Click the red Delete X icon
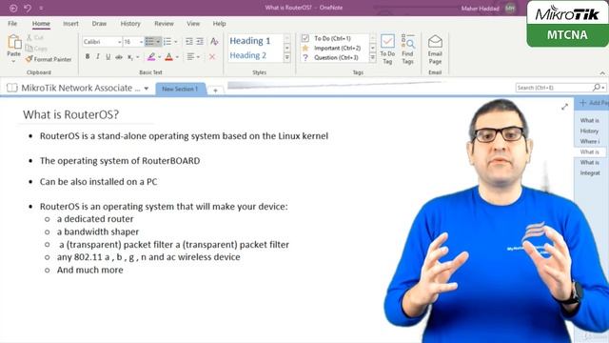Viewport: 609px width, 343px height. point(212,57)
